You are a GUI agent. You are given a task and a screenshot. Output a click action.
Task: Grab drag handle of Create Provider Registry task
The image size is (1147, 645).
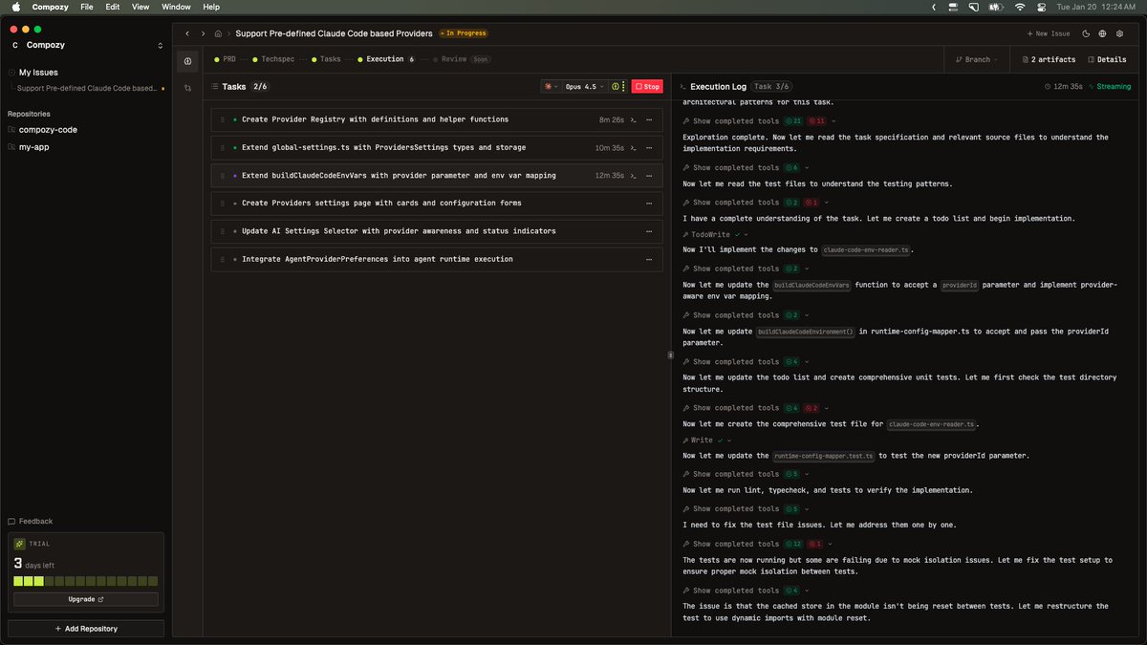point(223,120)
